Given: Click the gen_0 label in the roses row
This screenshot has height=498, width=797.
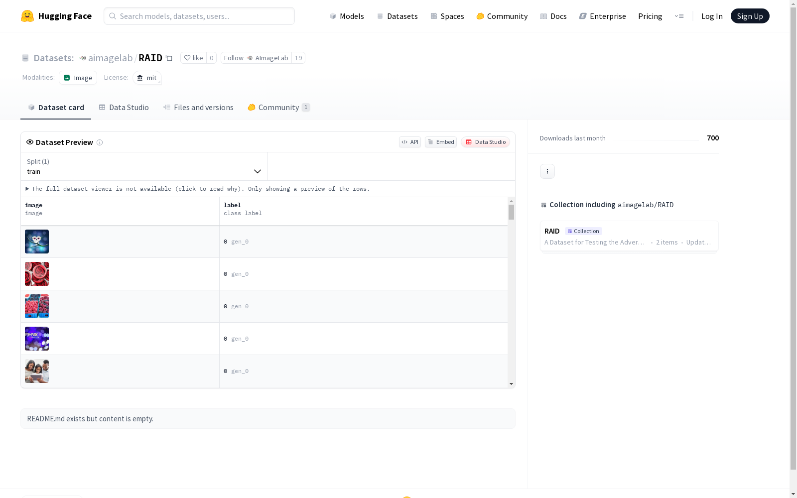Looking at the screenshot, I should (240, 274).
